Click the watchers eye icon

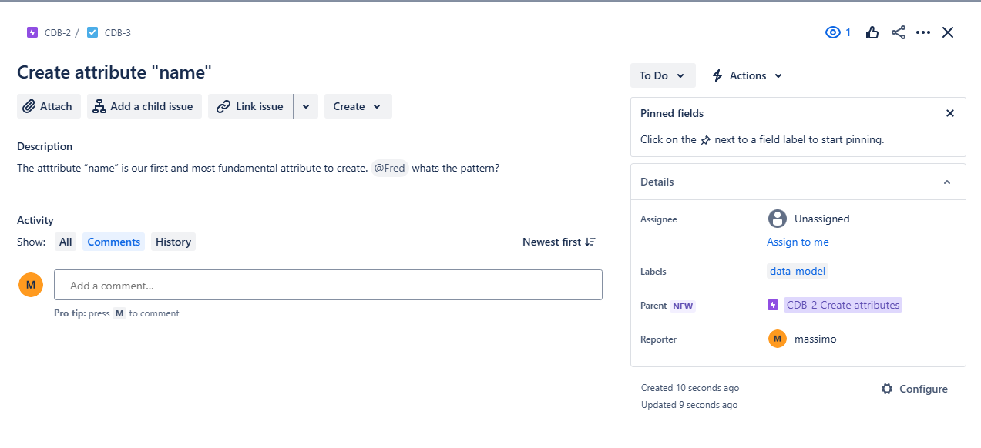click(x=833, y=32)
